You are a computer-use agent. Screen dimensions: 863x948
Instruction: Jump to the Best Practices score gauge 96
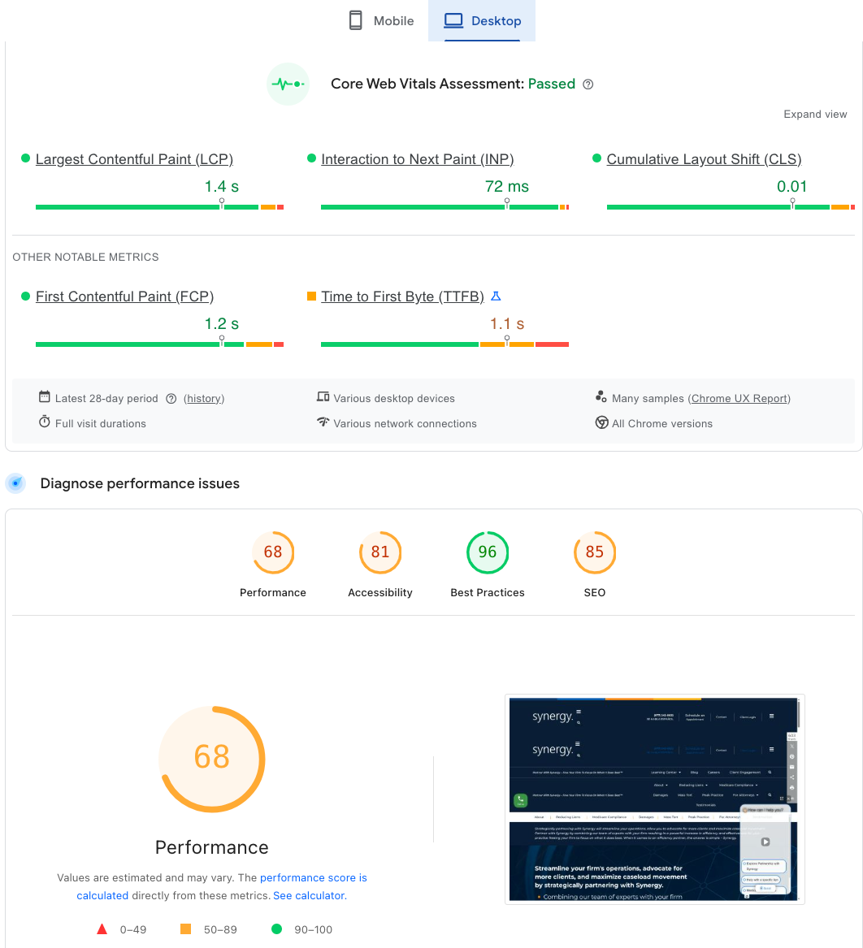(x=488, y=552)
